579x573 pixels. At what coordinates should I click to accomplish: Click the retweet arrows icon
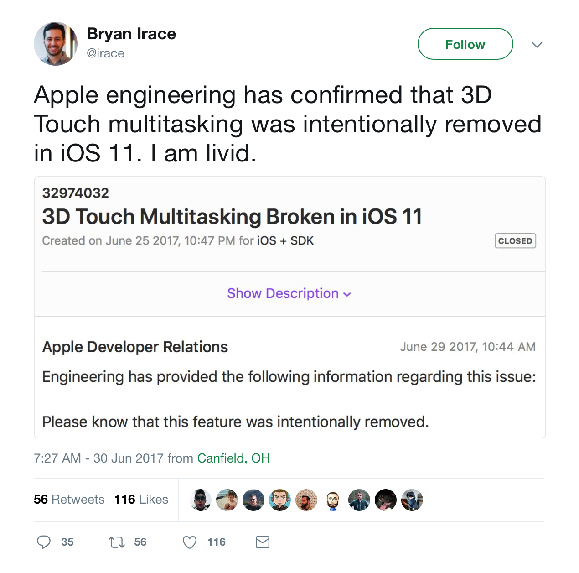pos(116,542)
